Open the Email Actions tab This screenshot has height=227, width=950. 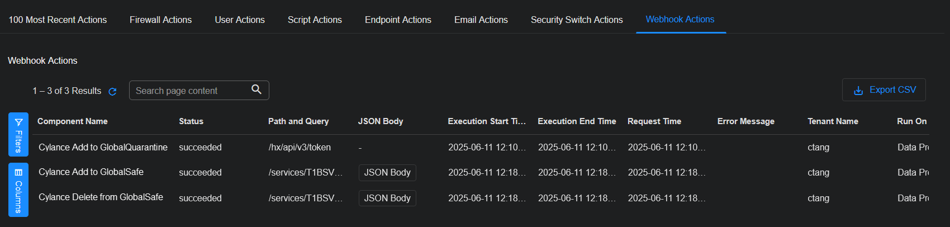click(x=481, y=20)
